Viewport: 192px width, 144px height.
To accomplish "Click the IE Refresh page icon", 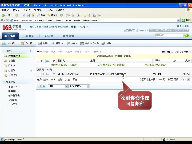I will [x=29, y=15].
